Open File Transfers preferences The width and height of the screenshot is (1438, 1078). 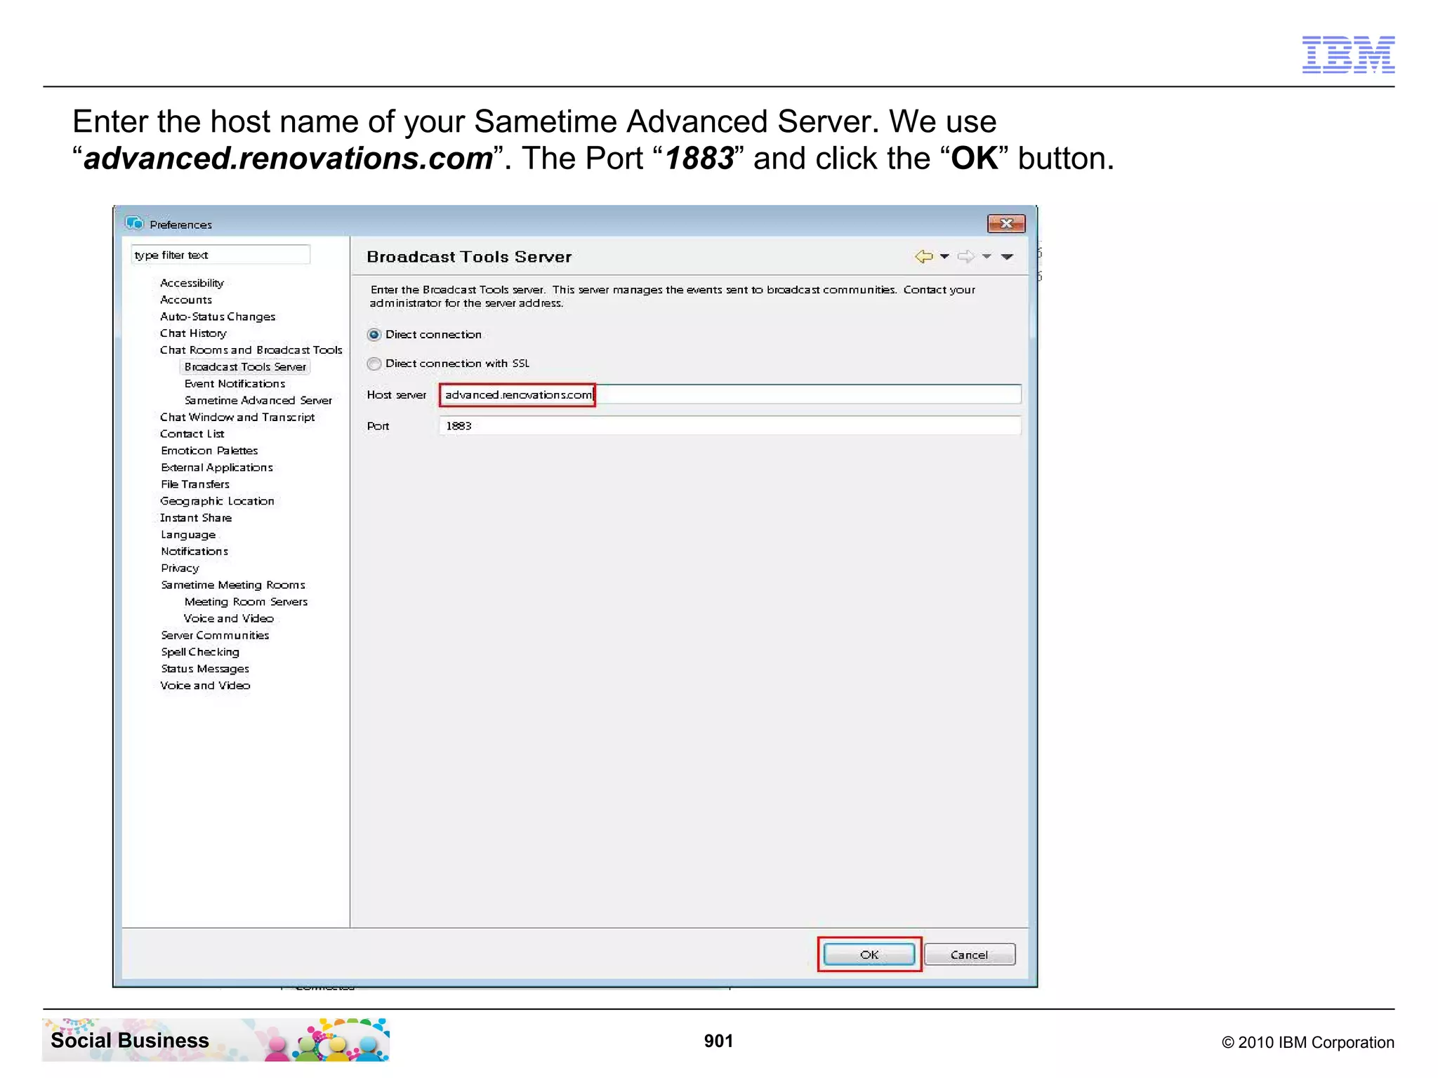click(x=195, y=484)
